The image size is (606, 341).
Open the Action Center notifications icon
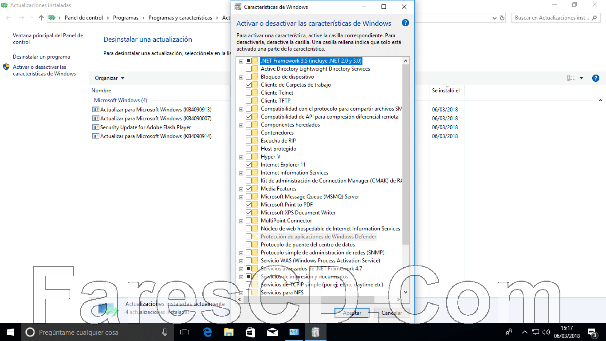coord(592,332)
